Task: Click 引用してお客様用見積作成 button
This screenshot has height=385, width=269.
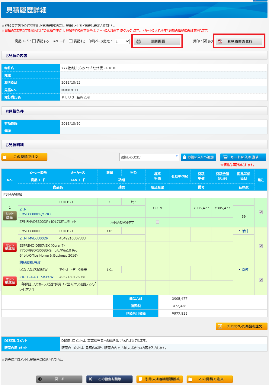Action: click(159, 379)
